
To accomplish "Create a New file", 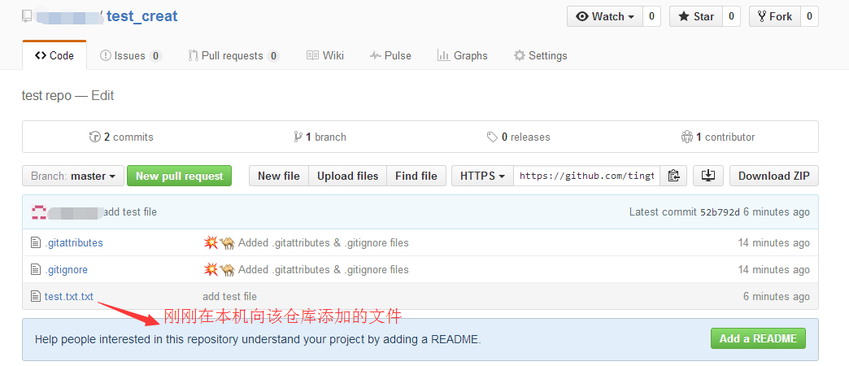I will pyautogui.click(x=279, y=176).
